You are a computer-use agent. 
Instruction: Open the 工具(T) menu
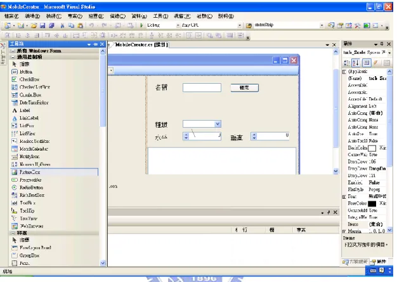(160, 17)
